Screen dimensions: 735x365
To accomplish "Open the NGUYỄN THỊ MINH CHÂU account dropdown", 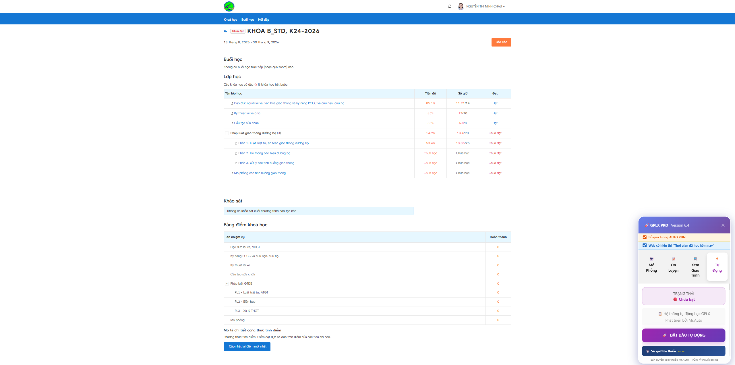I will (485, 6).
